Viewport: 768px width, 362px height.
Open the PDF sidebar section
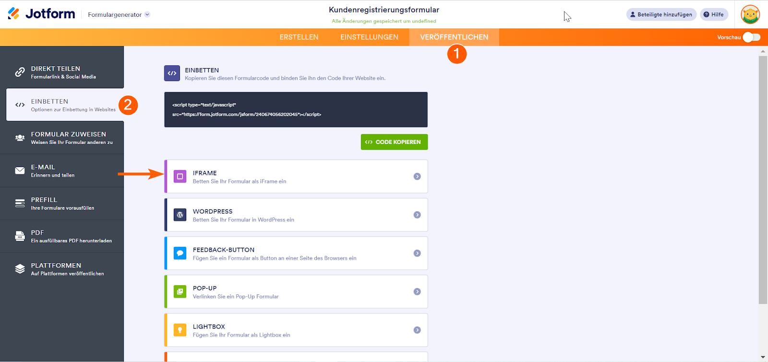62,236
